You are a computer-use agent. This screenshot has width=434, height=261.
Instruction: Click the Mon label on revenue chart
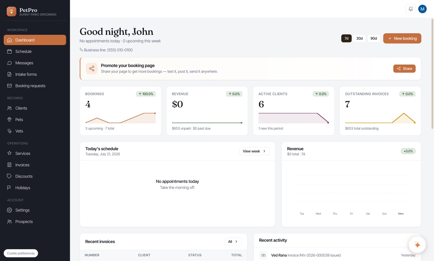point(401,214)
